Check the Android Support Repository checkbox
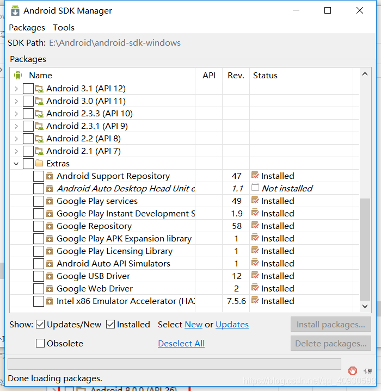This screenshot has height=391, width=381. click(39, 176)
